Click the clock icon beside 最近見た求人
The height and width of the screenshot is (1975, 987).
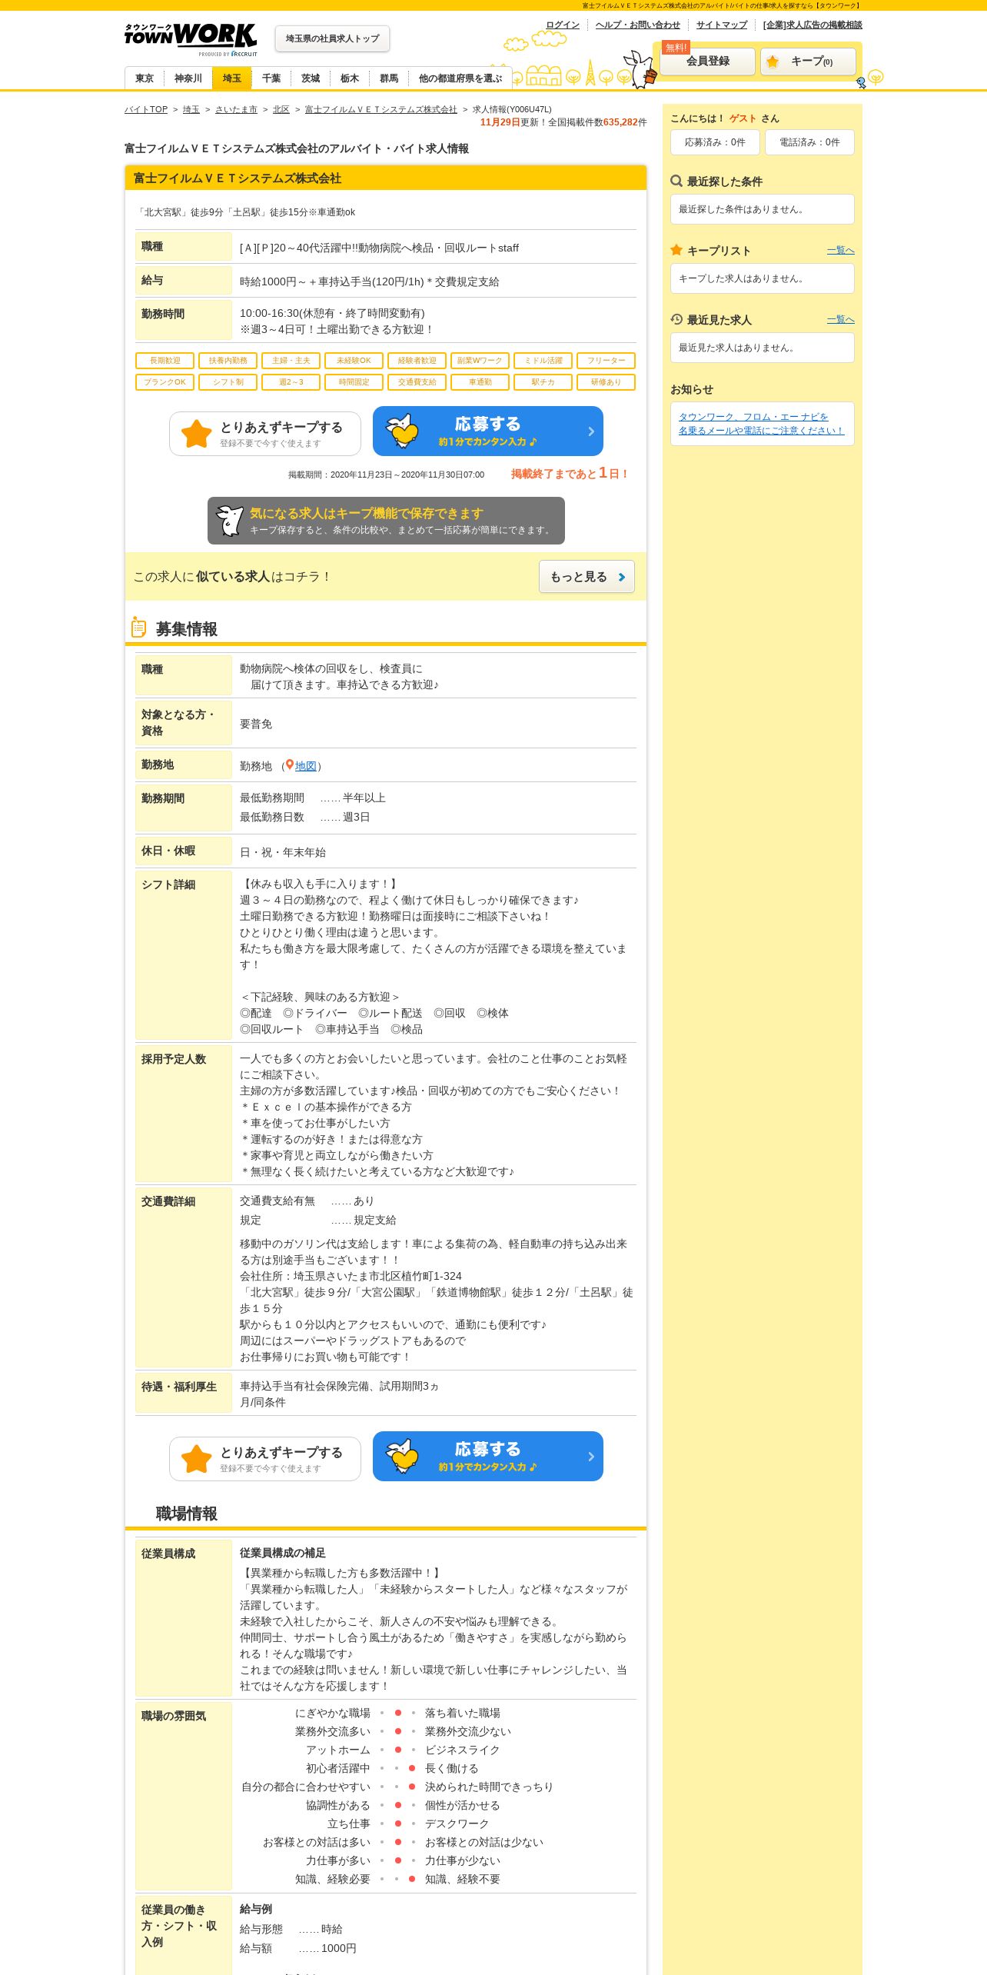tap(676, 319)
